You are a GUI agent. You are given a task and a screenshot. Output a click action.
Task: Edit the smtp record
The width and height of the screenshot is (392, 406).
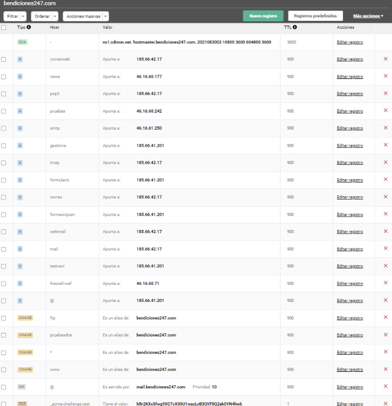350,128
